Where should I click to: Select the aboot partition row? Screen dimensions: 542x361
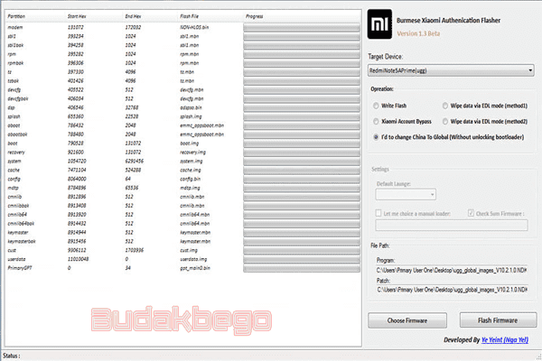click(183, 125)
